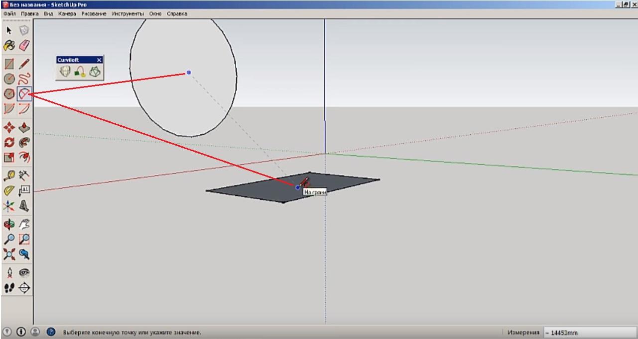
Task: Select the Eraser tool
Action: 24,46
